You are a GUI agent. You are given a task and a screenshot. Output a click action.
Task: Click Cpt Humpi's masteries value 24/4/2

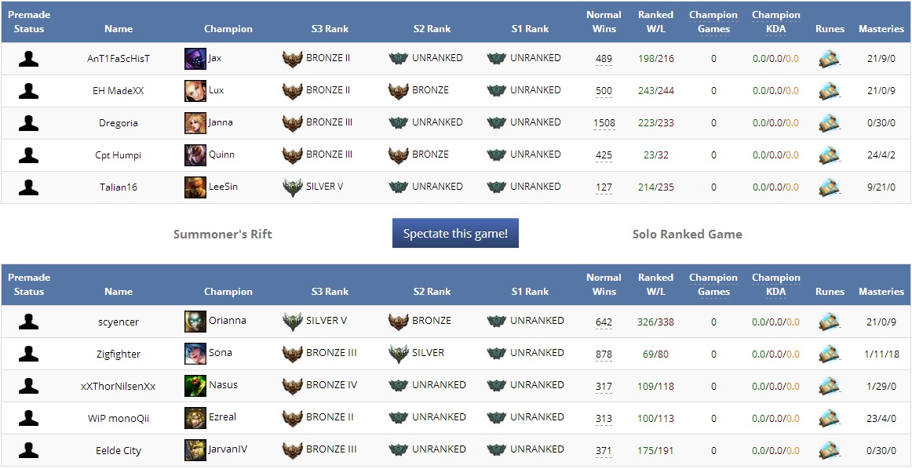881,155
